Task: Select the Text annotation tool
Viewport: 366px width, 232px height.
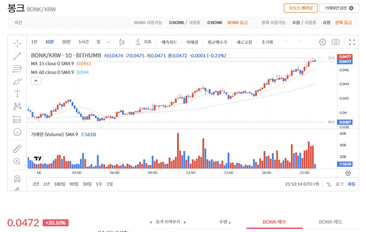Action: pyautogui.click(x=17, y=94)
